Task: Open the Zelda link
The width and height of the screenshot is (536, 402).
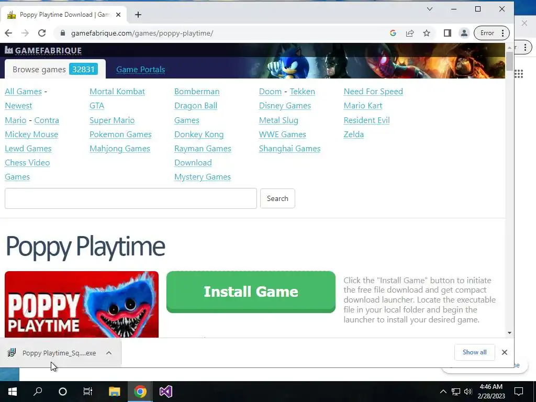Action: tap(353, 135)
